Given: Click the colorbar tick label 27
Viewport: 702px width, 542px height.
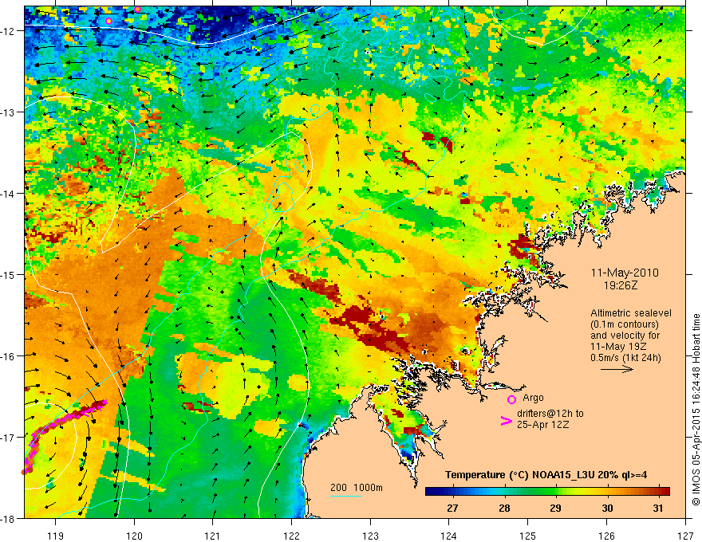Looking at the screenshot, I should click(x=452, y=509).
